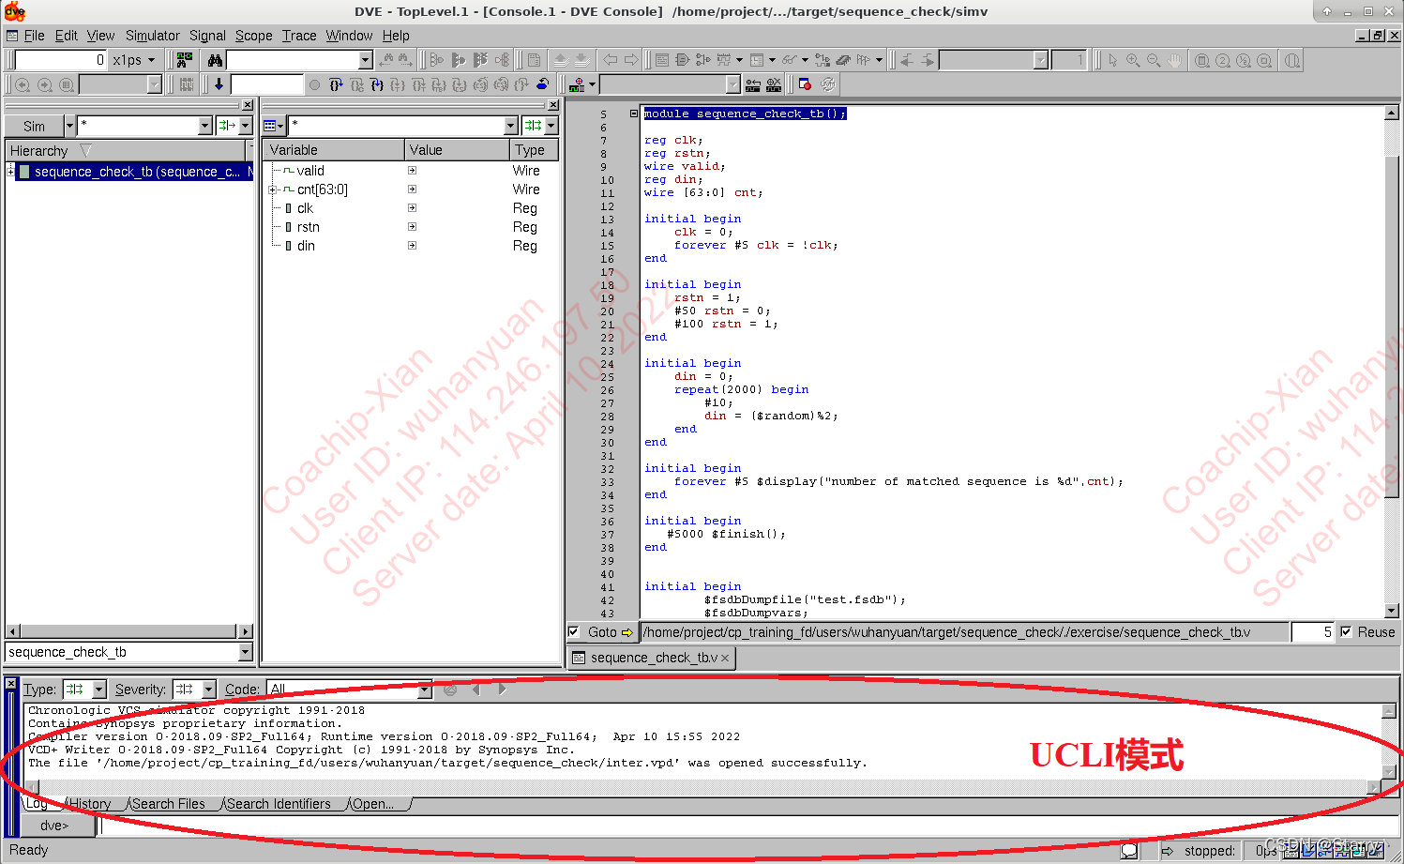This screenshot has height=864, width=1404.
Task: Click the binoculars find icon
Action: click(215, 60)
